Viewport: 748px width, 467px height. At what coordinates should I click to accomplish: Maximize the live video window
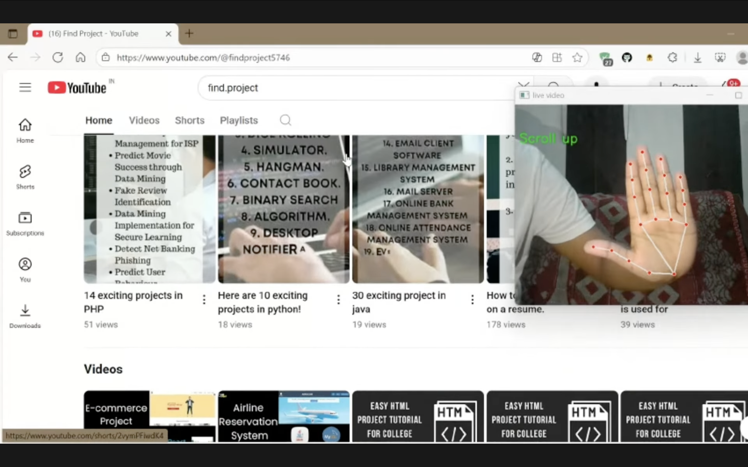(x=738, y=95)
